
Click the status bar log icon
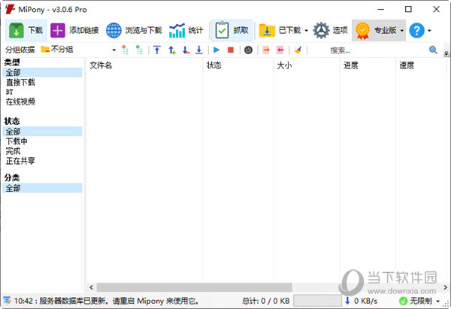click(x=7, y=301)
